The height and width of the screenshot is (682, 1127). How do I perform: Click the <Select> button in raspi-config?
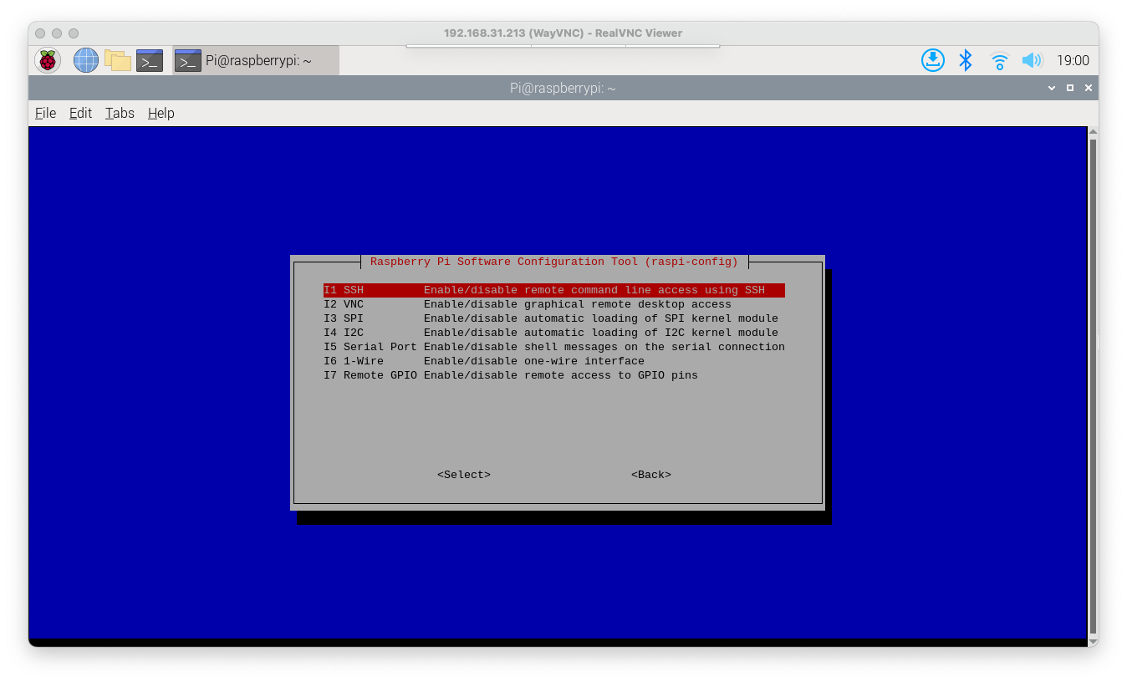[464, 475]
